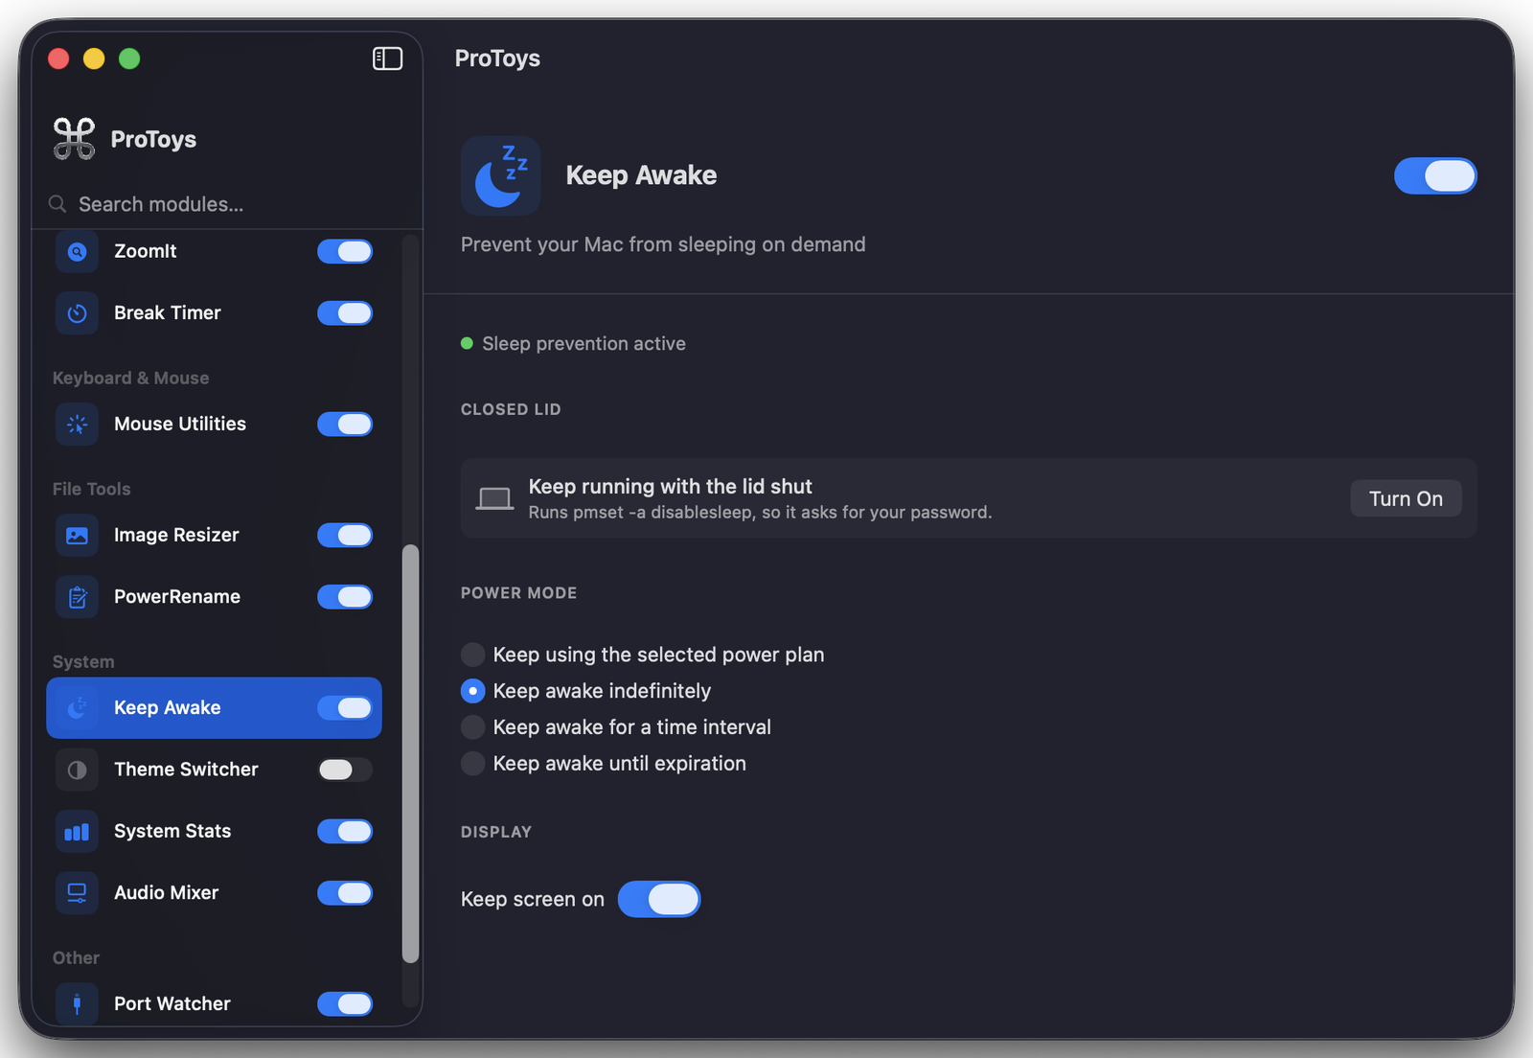The width and height of the screenshot is (1533, 1058).
Task: Click the Port Watcher plug icon
Action: 77,1004
